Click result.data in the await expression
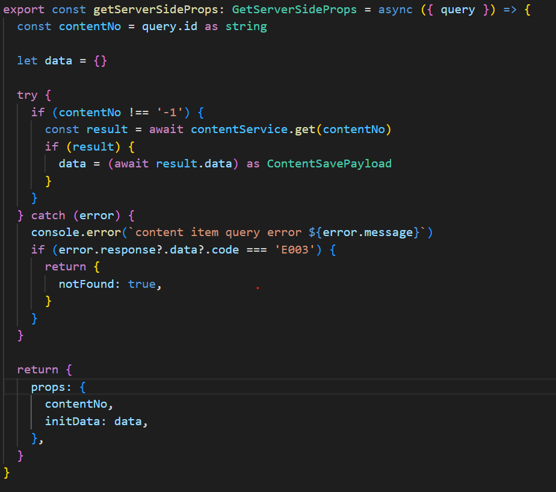Image resolution: width=556 pixels, height=492 pixels. click(194, 164)
